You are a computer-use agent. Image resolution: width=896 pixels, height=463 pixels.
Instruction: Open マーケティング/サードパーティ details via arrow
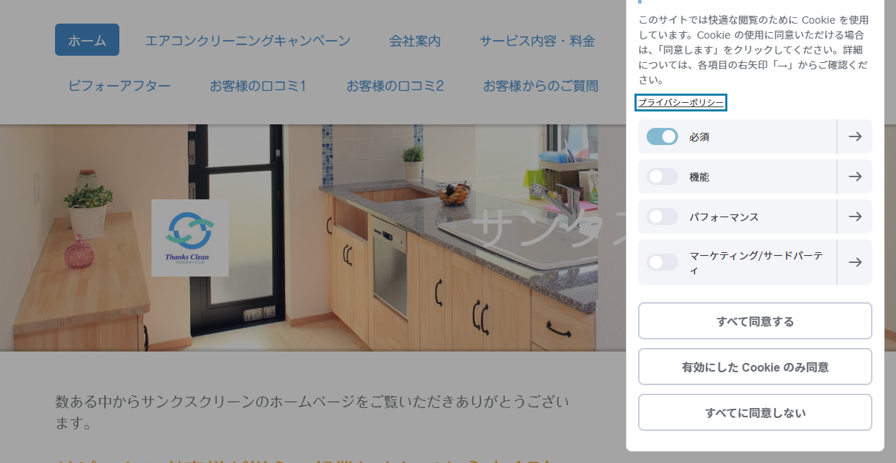[x=855, y=262]
